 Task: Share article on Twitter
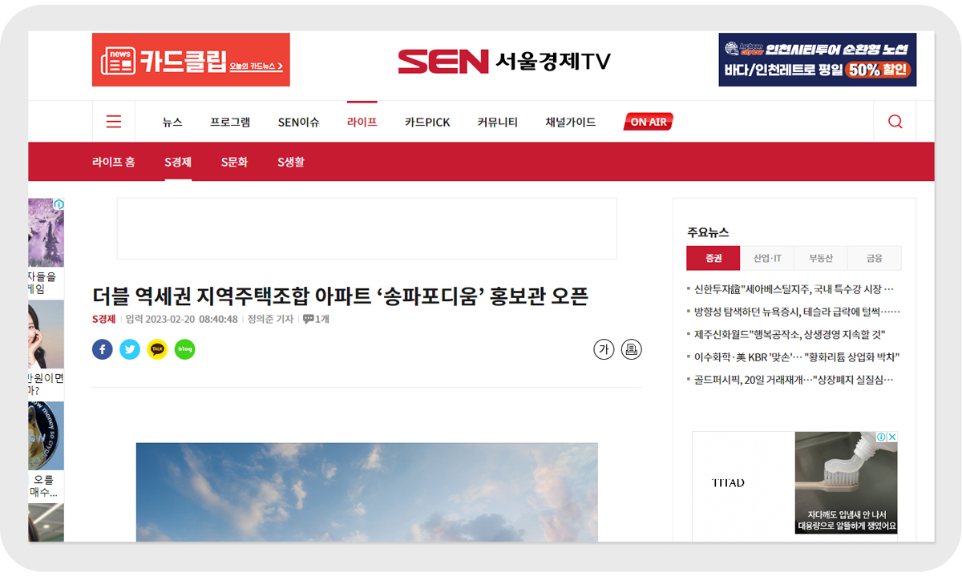point(130,349)
